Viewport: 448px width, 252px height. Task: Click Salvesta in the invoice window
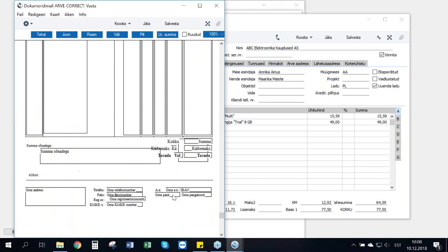(353, 37)
